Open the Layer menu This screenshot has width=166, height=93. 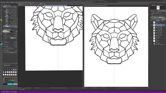pyautogui.click(x=16, y=2)
